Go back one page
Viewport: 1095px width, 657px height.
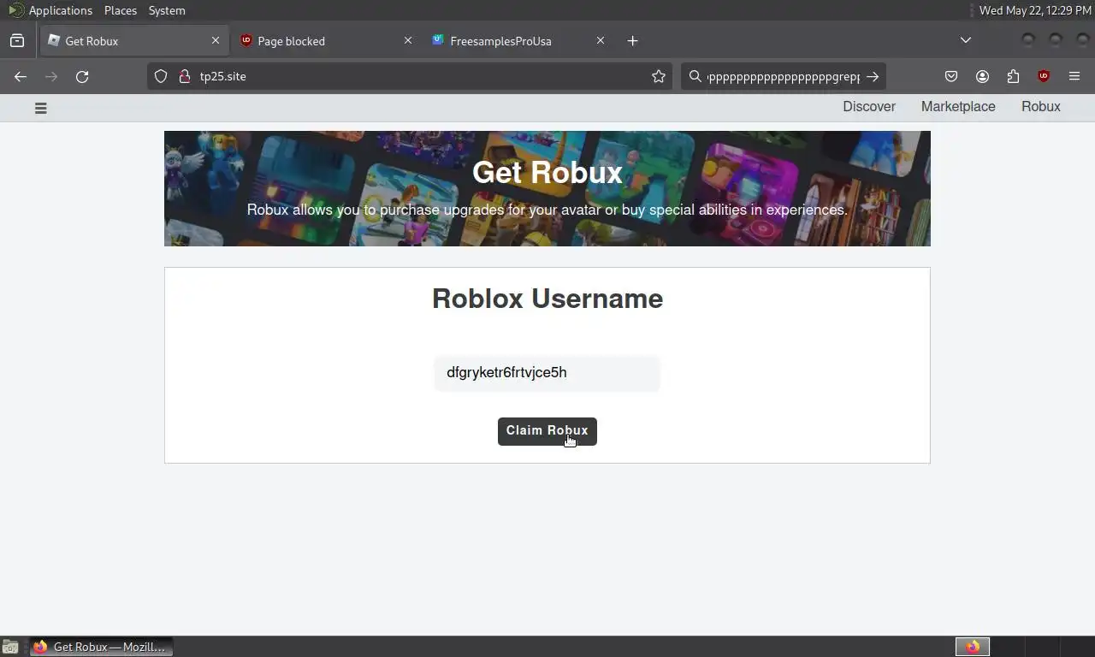point(21,76)
